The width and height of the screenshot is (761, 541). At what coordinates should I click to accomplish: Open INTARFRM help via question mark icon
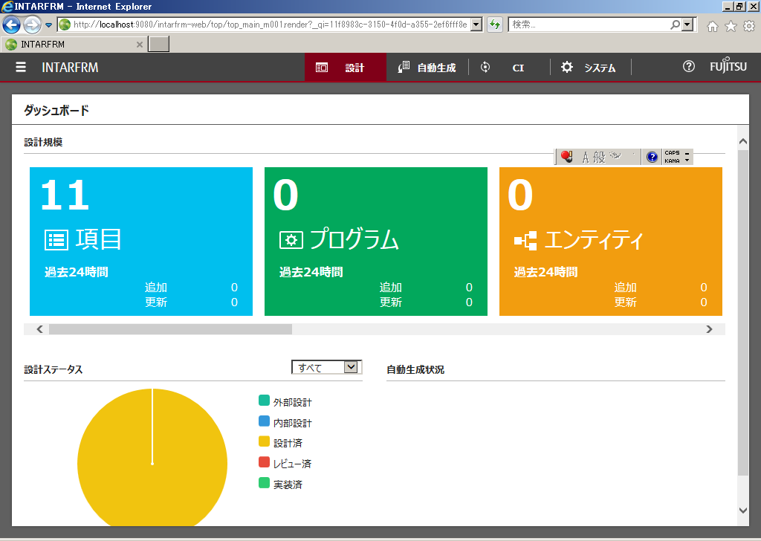[x=687, y=67]
